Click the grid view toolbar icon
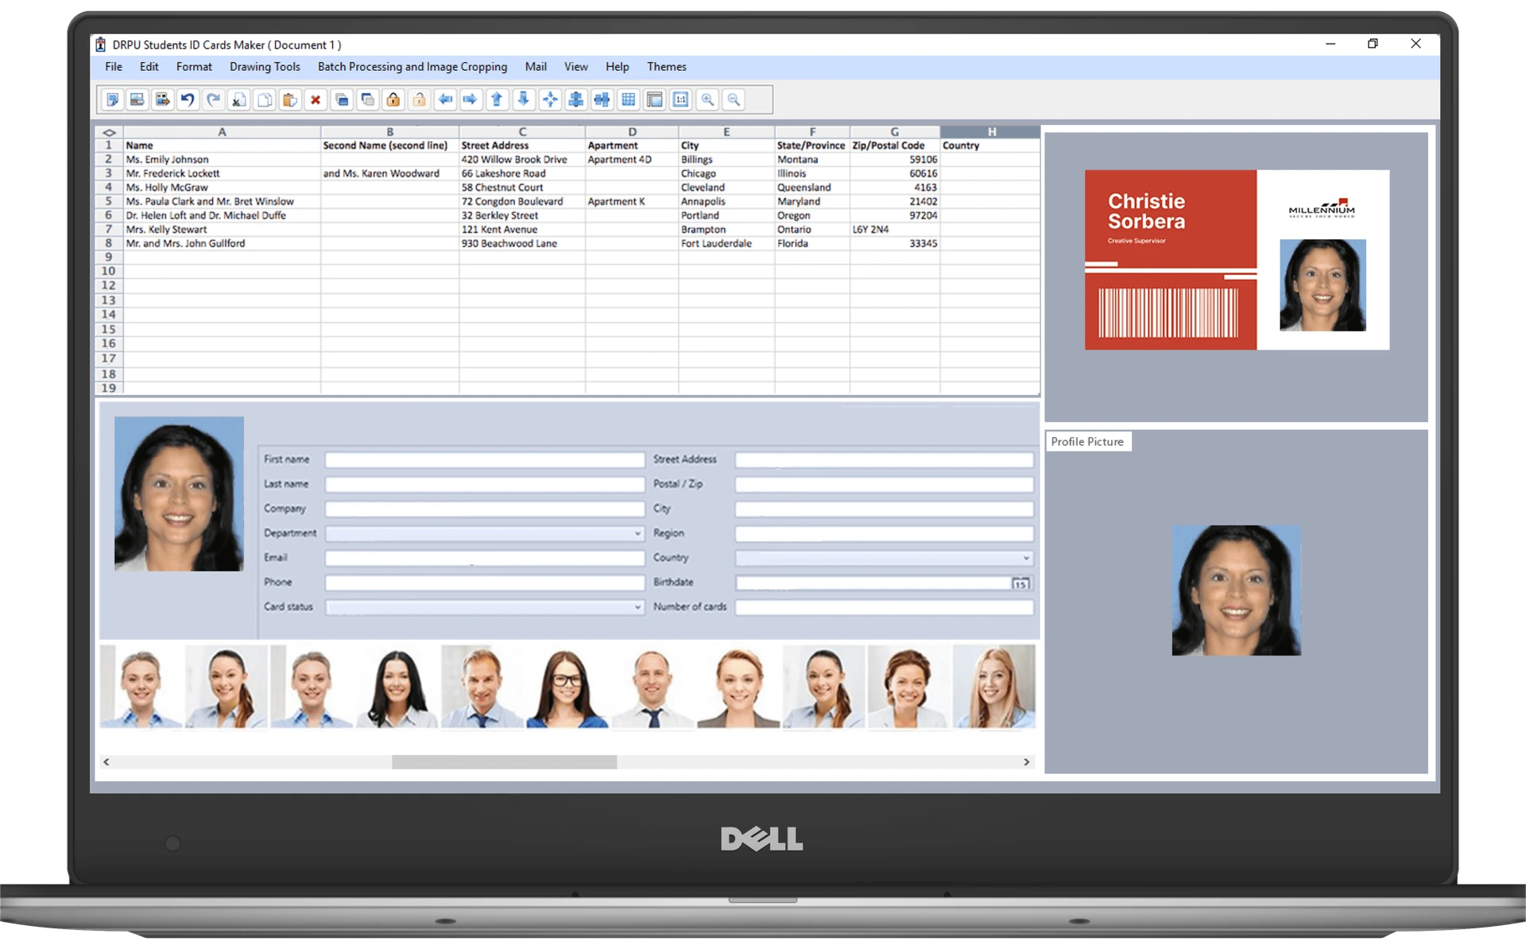Viewport: 1526px width, 949px height. click(x=629, y=99)
